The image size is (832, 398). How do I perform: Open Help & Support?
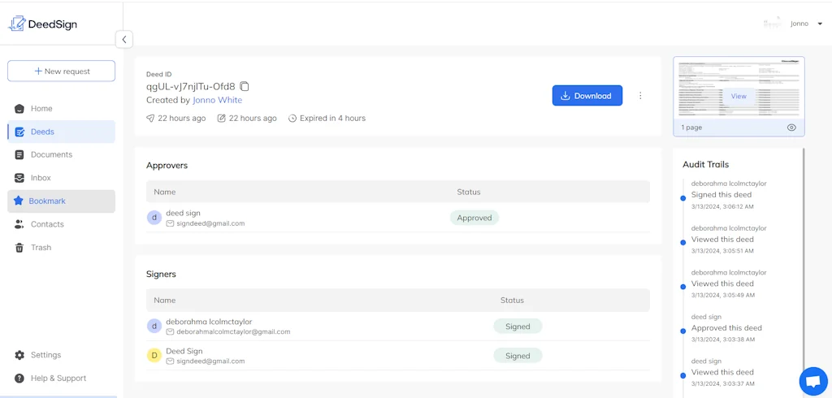pos(62,379)
